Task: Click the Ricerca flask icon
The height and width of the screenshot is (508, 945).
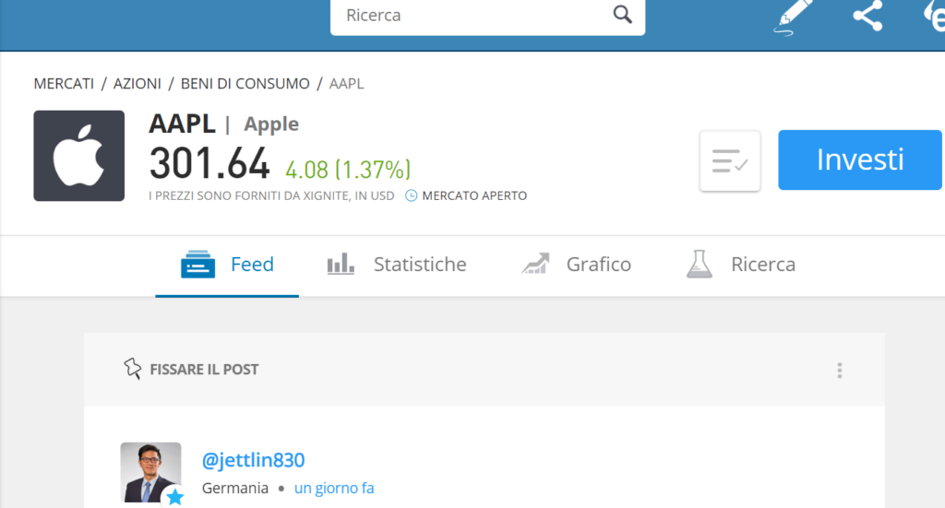Action: [x=700, y=265]
